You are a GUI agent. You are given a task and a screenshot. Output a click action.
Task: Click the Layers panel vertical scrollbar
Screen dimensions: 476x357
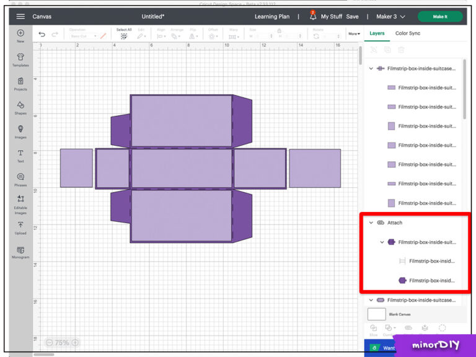point(464,89)
